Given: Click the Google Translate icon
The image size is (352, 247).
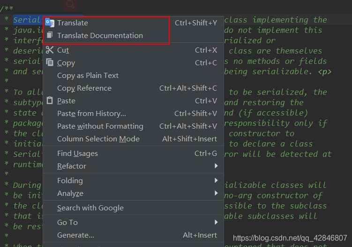Looking at the screenshot, I should tap(50, 23).
